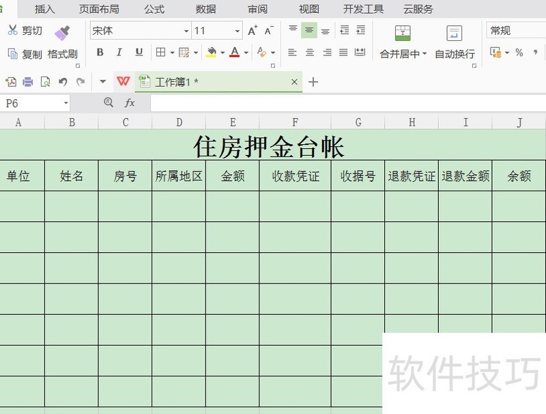Open the 合并居中 dropdown arrow
This screenshot has height=414, width=546.
(x=425, y=54)
